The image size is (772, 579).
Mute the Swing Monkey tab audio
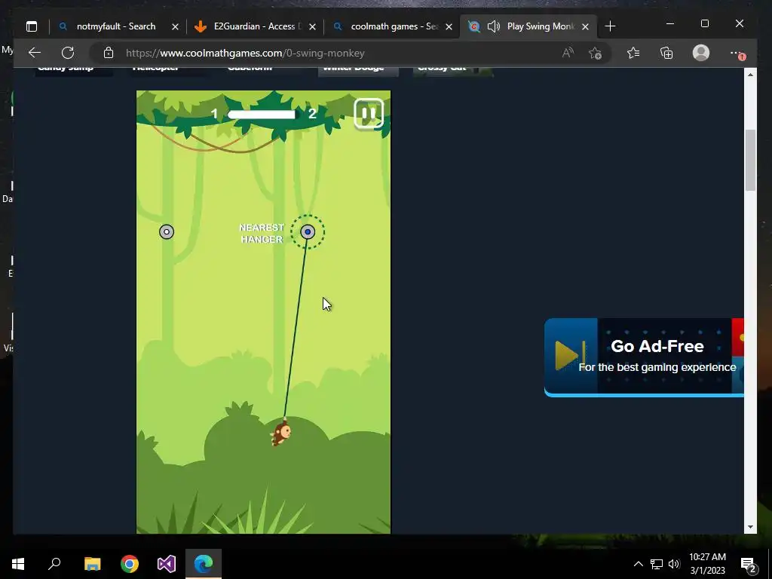pos(494,26)
